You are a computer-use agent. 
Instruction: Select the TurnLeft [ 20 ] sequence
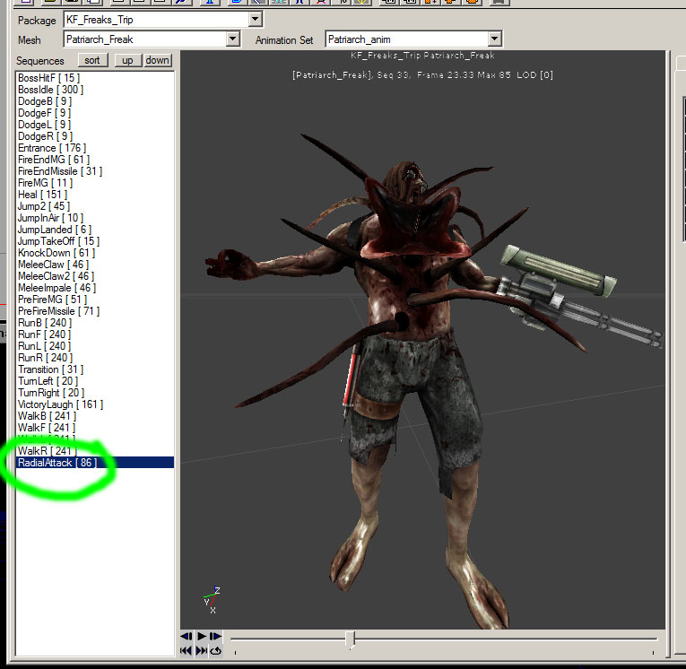coord(94,381)
